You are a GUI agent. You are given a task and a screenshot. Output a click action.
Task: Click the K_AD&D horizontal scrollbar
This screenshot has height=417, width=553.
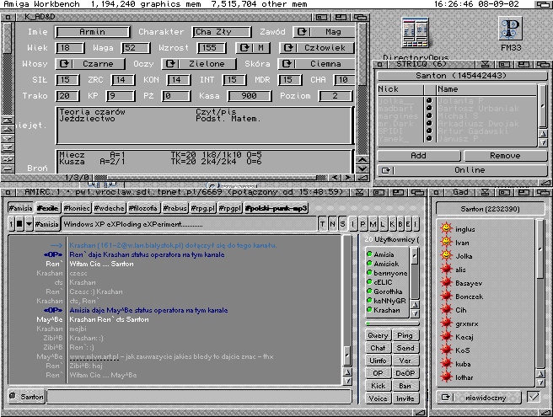point(210,177)
